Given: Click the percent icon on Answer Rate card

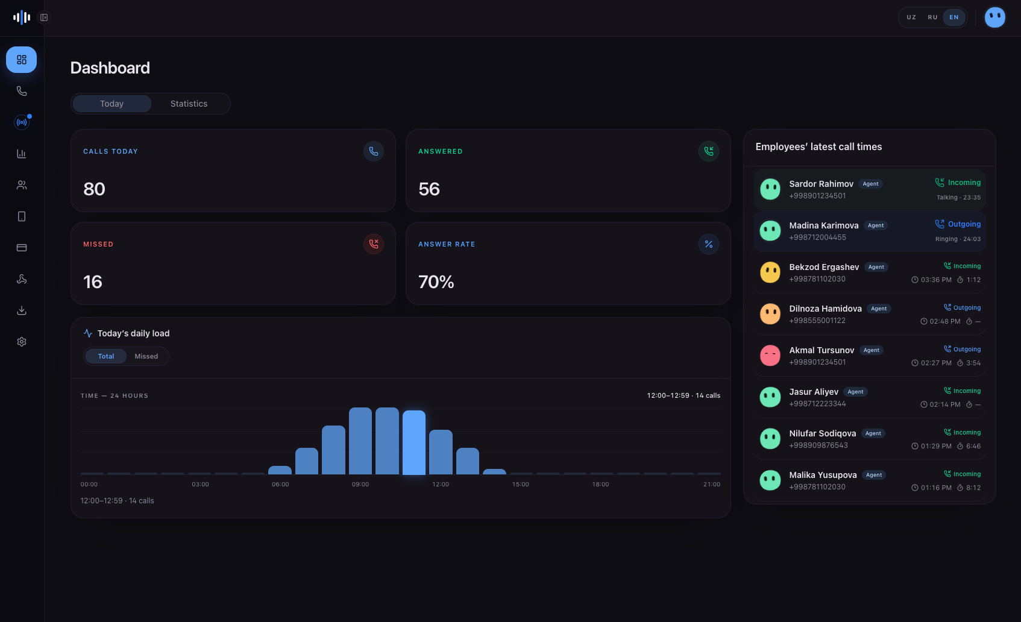Looking at the screenshot, I should click(x=709, y=244).
